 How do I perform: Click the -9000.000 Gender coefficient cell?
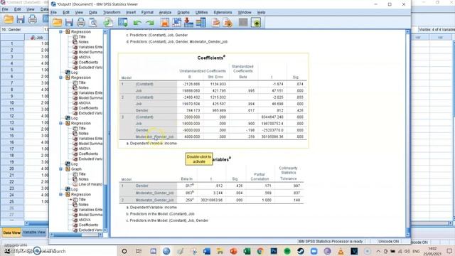(192, 130)
